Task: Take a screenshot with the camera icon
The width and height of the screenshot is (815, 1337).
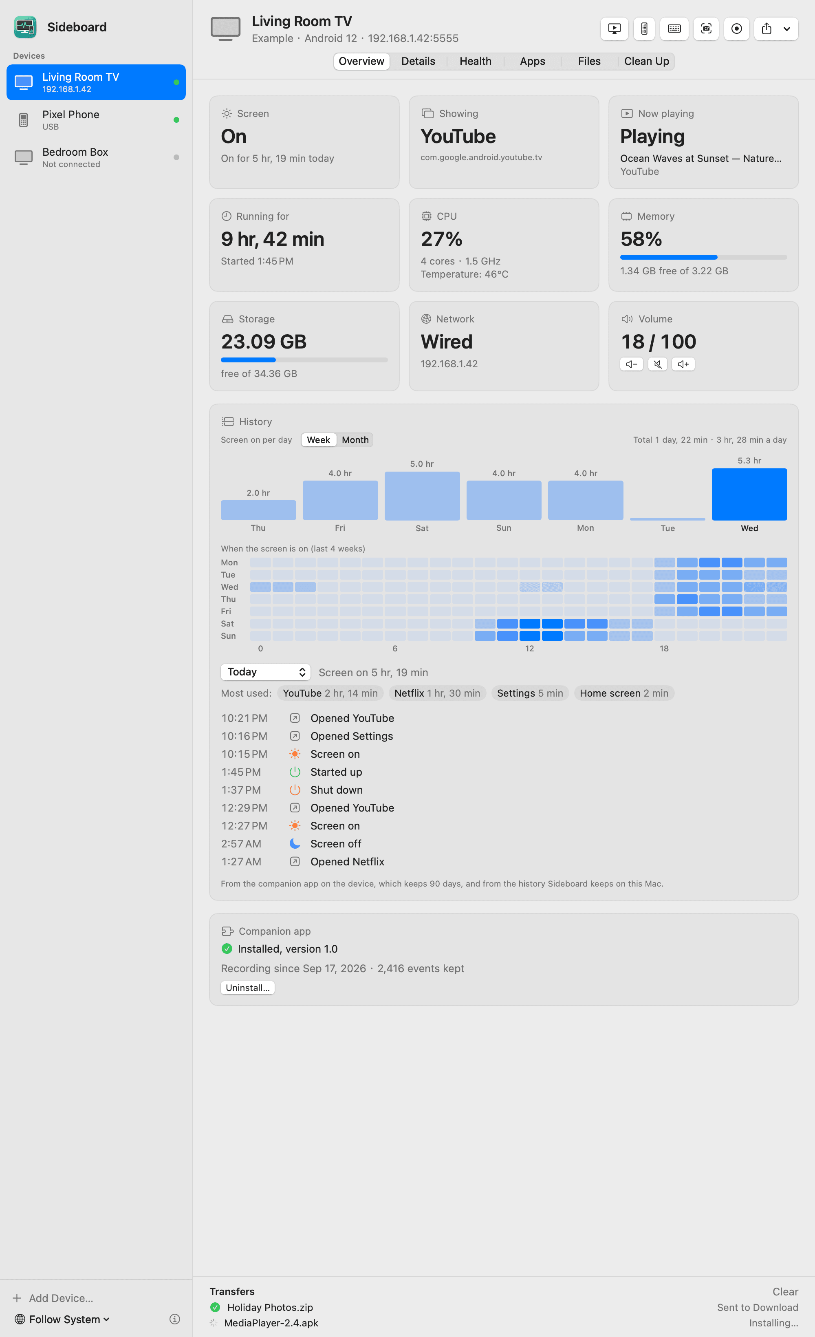Action: click(706, 29)
